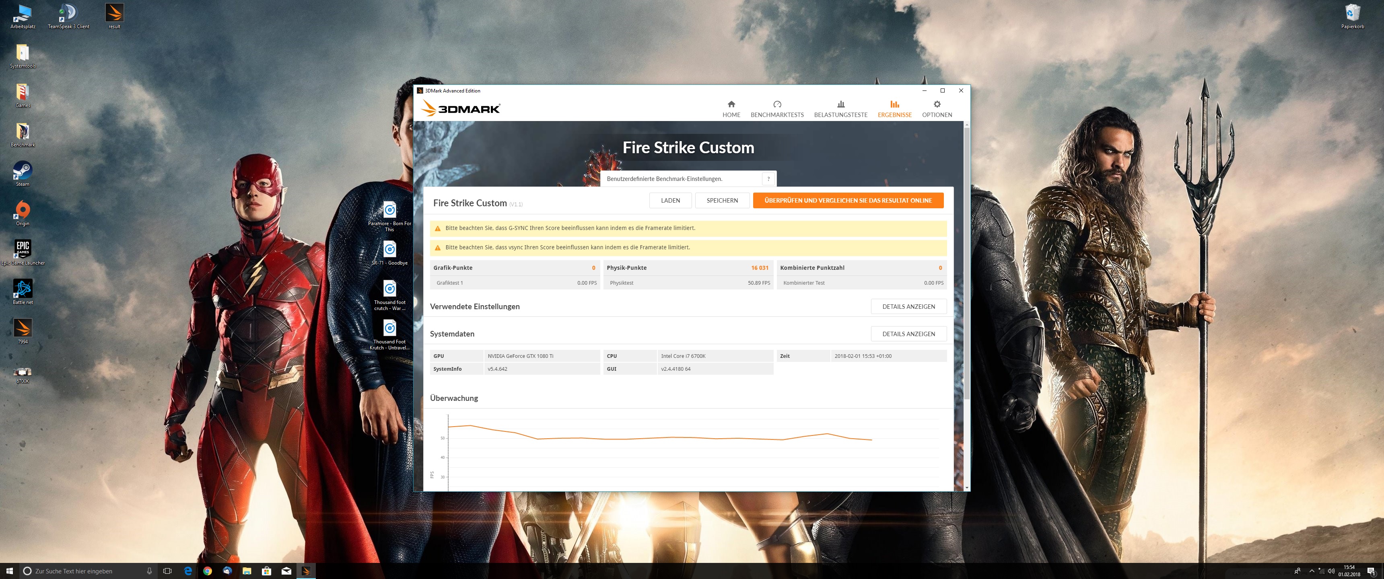
Task: Click the ERGEBNISSE results chart icon
Action: (894, 104)
